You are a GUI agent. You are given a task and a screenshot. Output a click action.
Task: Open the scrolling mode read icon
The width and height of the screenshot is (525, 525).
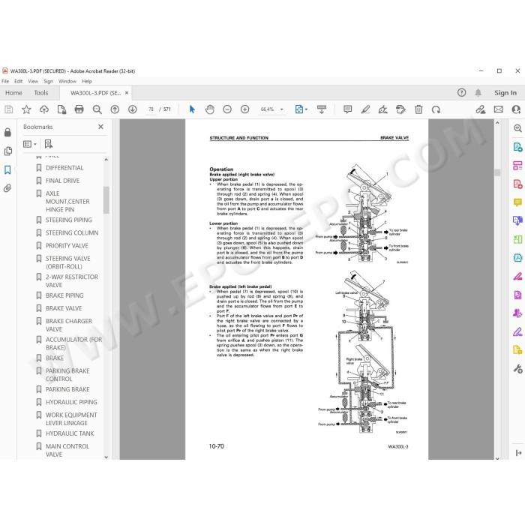click(x=322, y=109)
